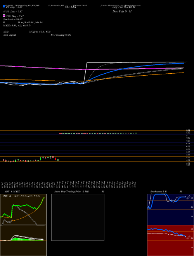Click the 'ADX signal:' label
The image size is (194, 256).
[x=10, y=35]
